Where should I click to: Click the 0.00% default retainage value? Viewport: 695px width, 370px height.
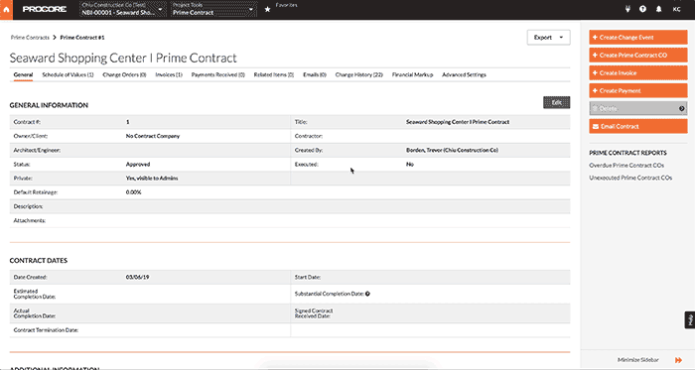point(133,192)
